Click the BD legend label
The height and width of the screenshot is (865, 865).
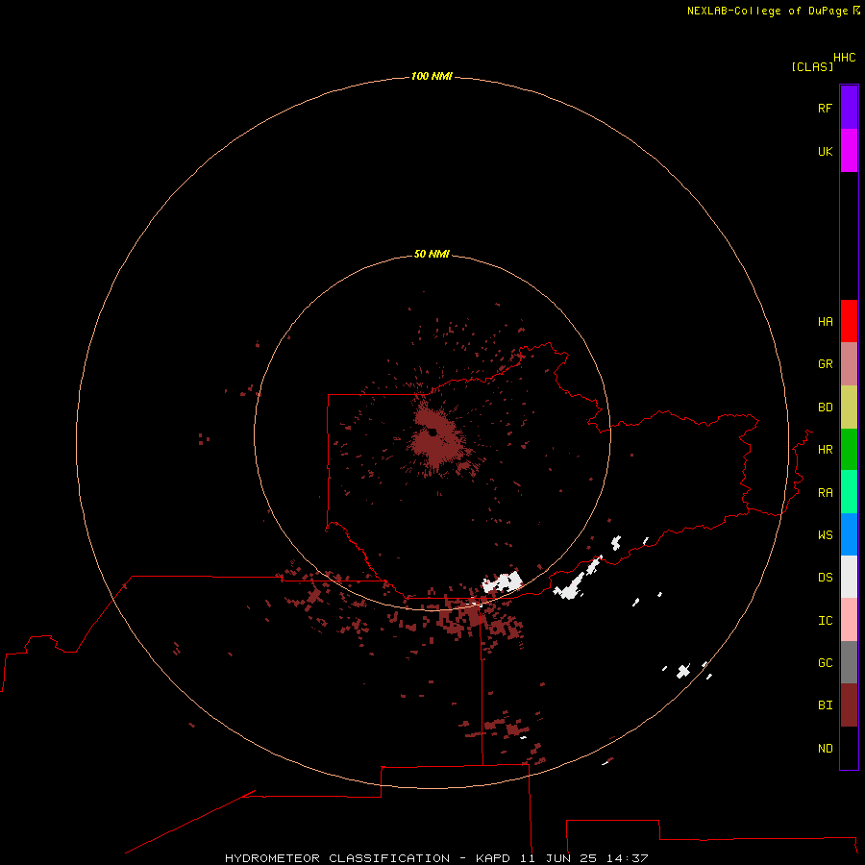(x=825, y=408)
